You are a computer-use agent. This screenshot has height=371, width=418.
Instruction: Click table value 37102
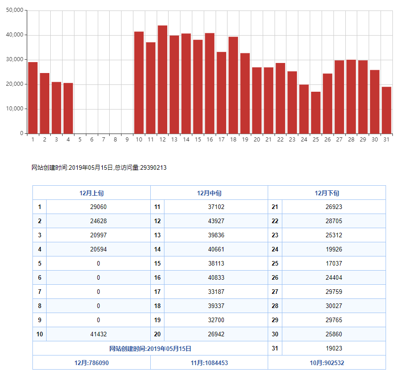click(216, 207)
